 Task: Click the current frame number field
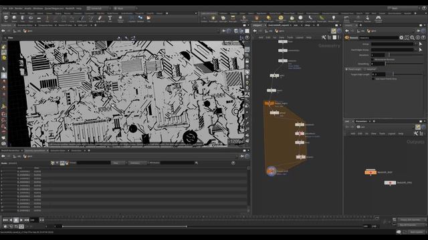click(34, 220)
